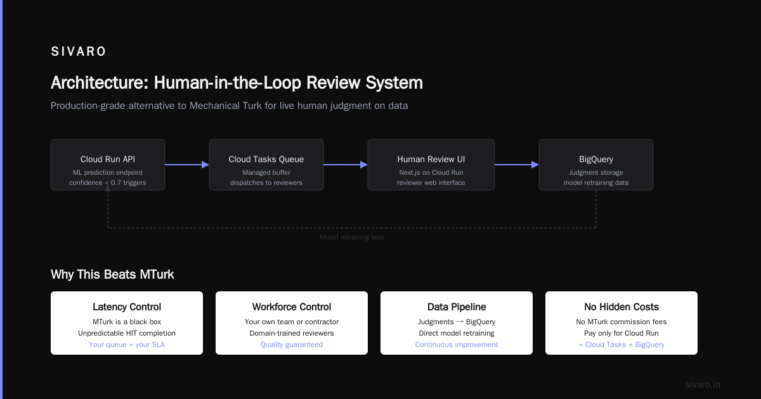This screenshot has height=399, width=761.
Task: Click 'MTurk is a black box' text
Action: point(127,322)
